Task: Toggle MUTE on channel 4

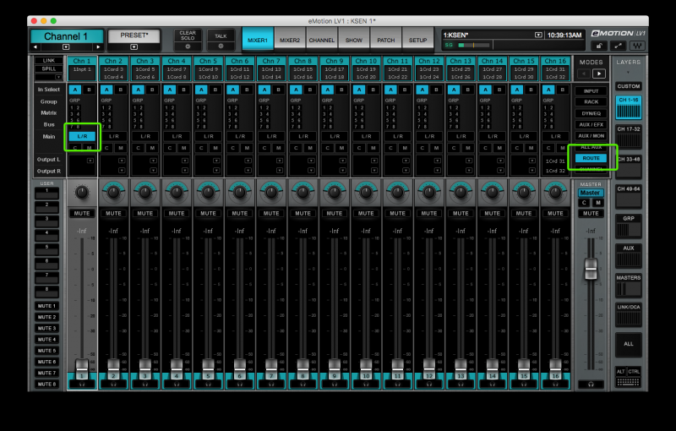Action: 177,213
